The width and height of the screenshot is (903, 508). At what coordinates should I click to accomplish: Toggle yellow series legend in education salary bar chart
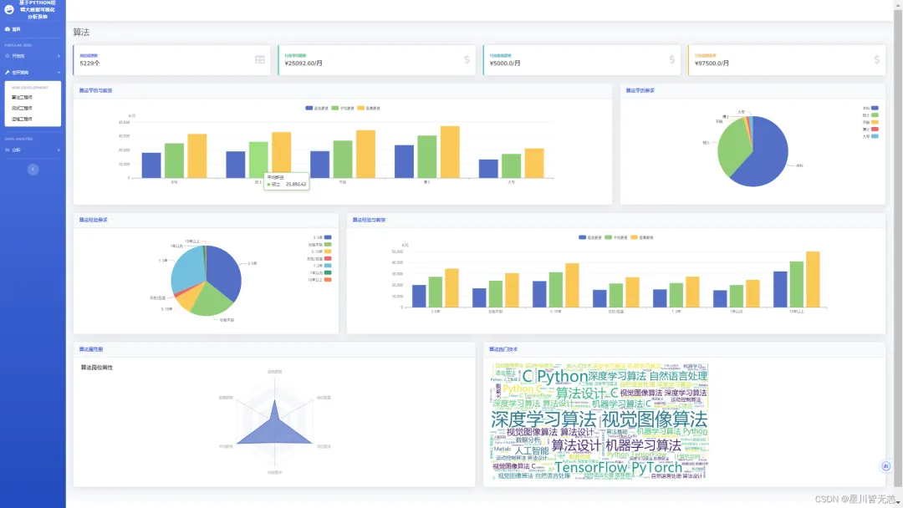coord(369,108)
